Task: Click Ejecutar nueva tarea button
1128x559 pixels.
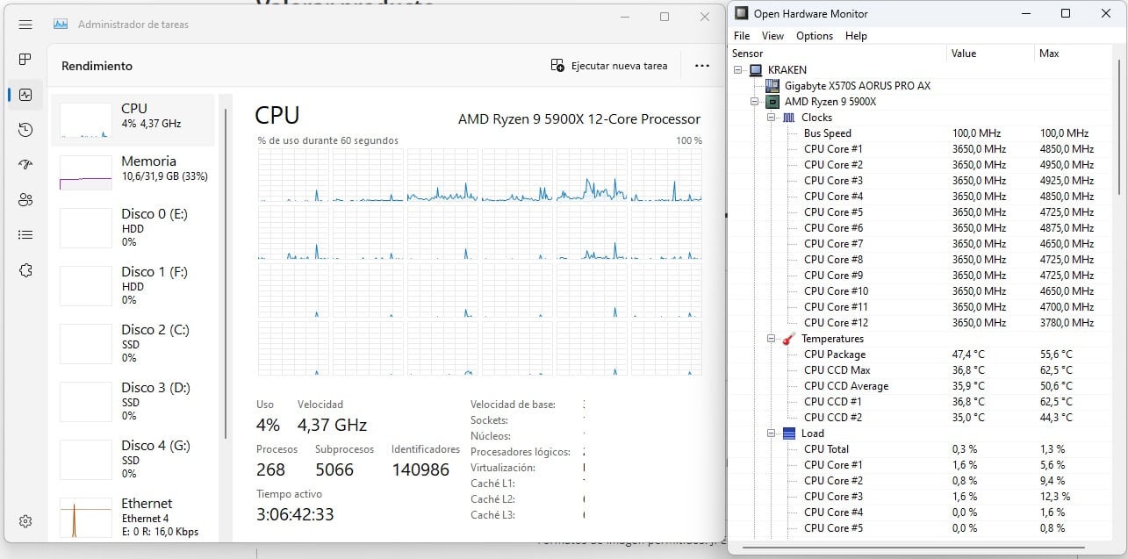Action: pyautogui.click(x=609, y=66)
